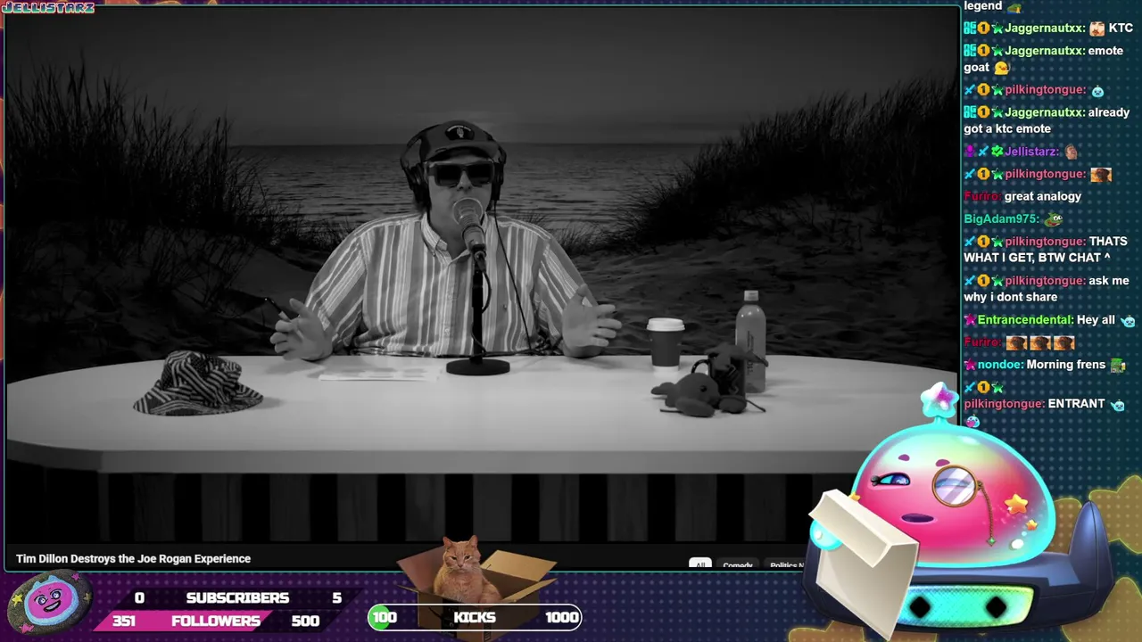Click the BigAdam975 username in chat
The image size is (1142, 642).
coord(1000,218)
